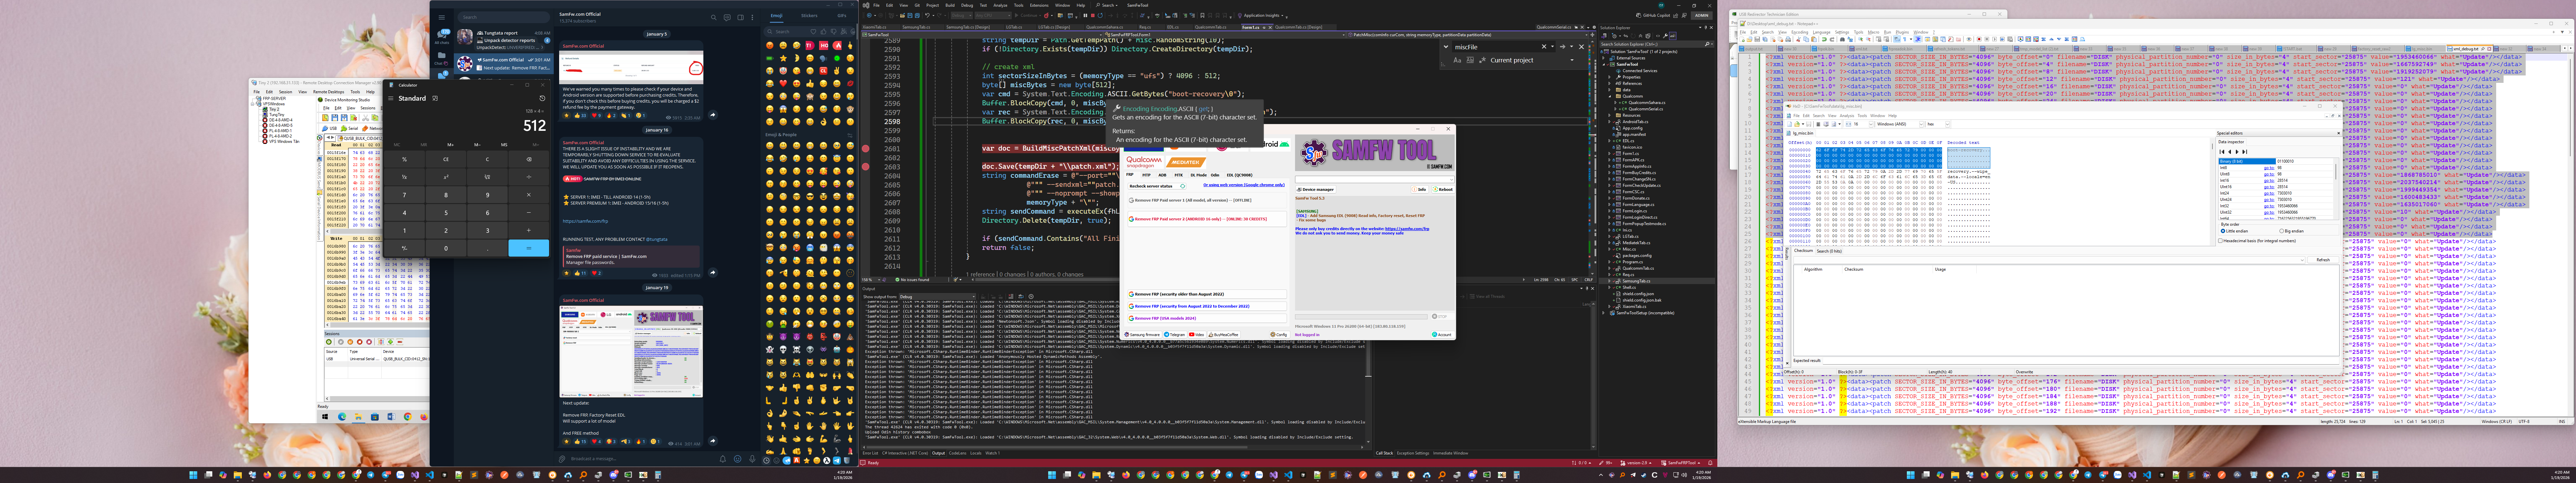
Task: Open the Extensions menu in Visual Studio
Action: [1039, 5]
